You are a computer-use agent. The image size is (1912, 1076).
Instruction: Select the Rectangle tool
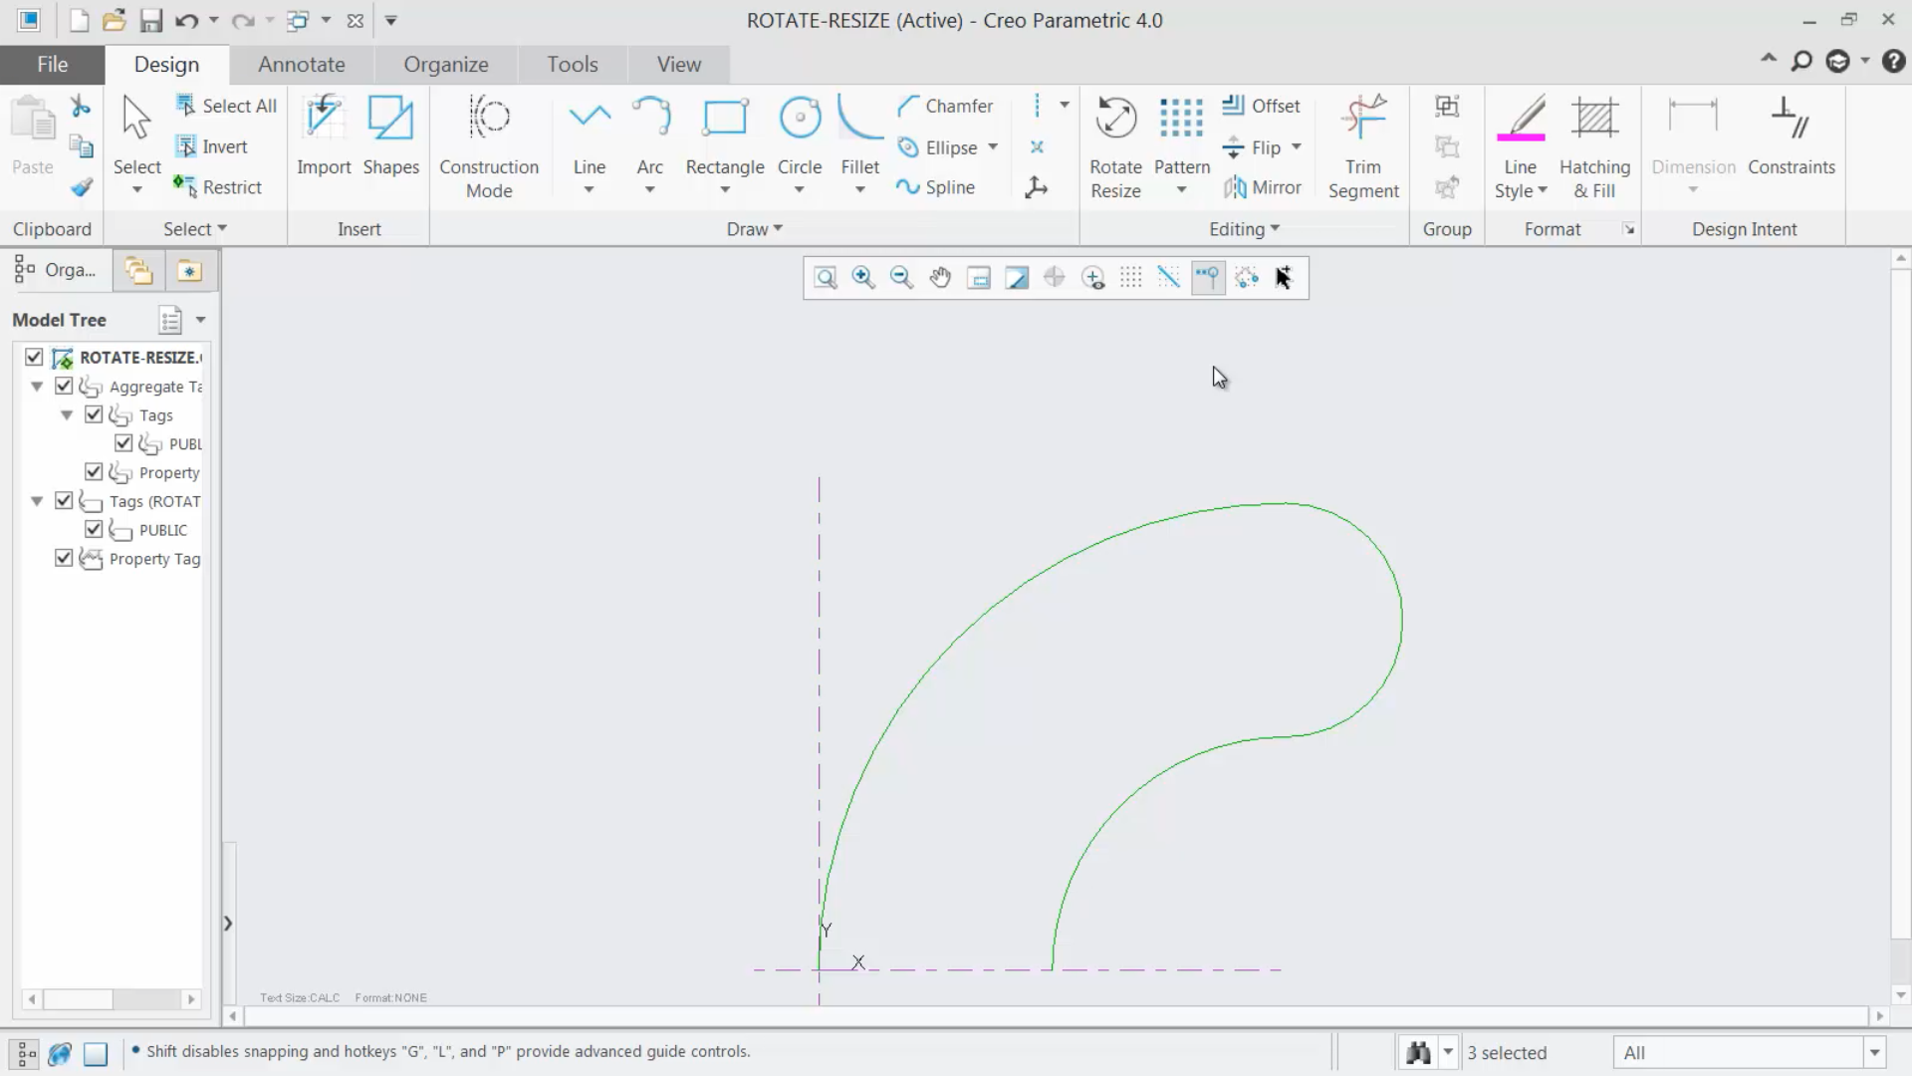(725, 139)
